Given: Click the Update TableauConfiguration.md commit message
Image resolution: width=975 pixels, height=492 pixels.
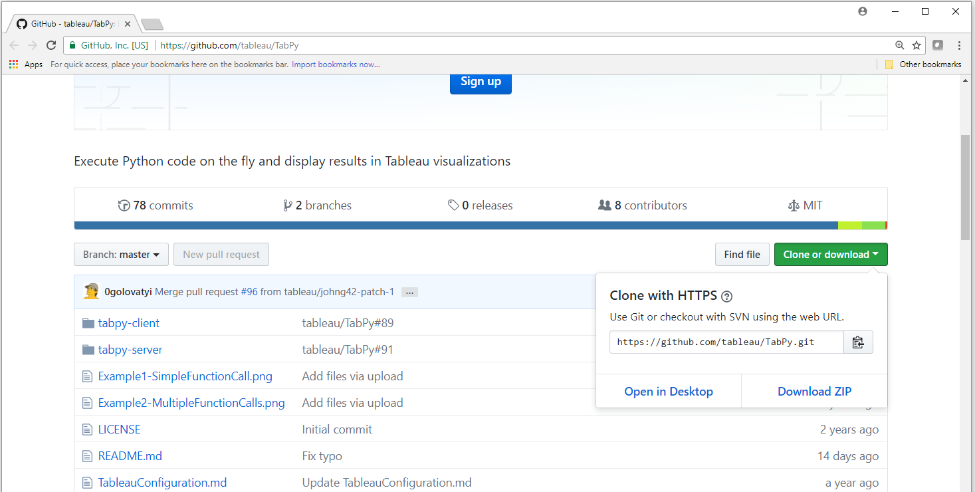Looking at the screenshot, I should click(387, 483).
